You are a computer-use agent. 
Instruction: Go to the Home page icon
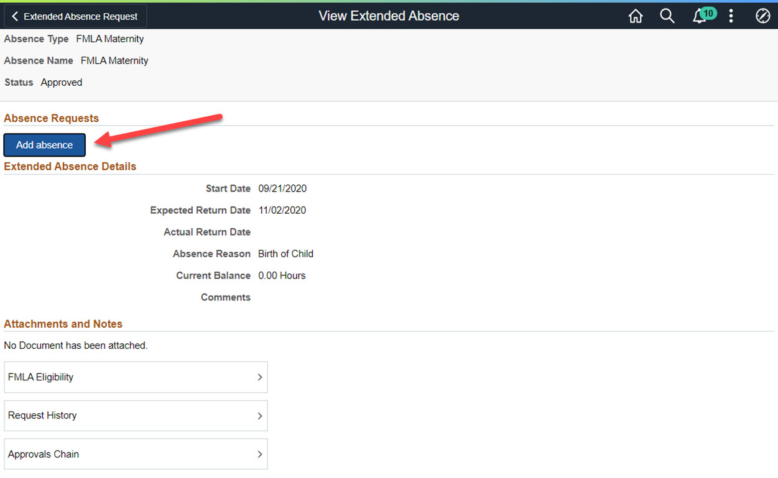pos(636,16)
